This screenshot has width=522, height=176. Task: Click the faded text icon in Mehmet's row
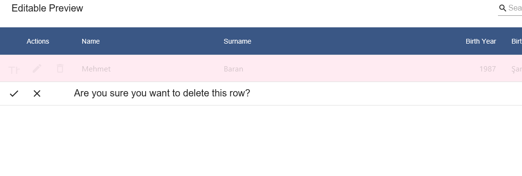point(13,70)
